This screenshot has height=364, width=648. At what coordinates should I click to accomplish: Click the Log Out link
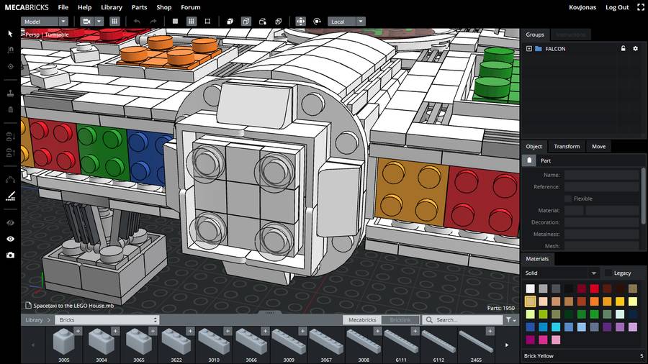click(x=617, y=7)
